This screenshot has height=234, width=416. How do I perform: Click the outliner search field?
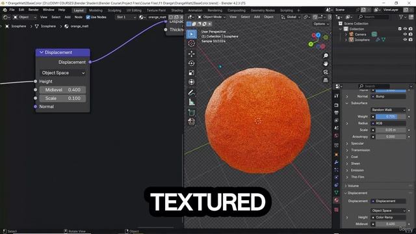coord(374,17)
